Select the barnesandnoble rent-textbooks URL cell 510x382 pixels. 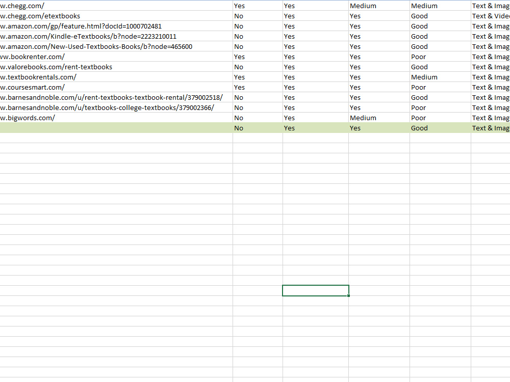(x=116, y=97)
